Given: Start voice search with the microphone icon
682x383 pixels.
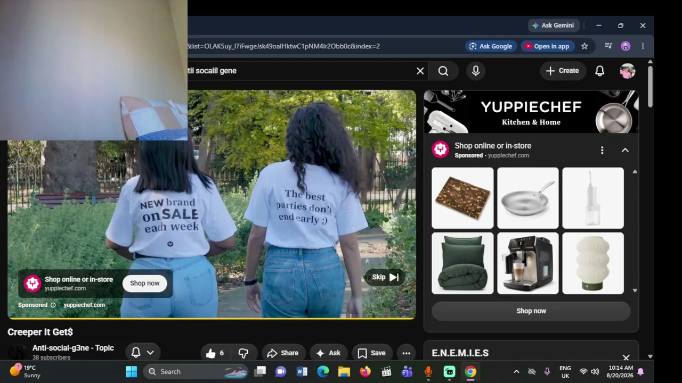Looking at the screenshot, I should [476, 71].
